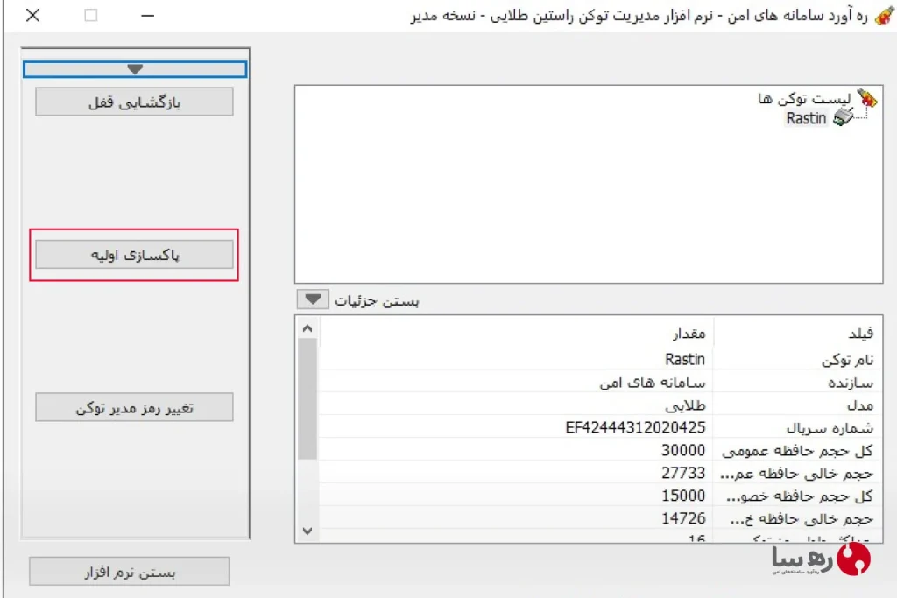Minimize the token manager window
897x598 pixels.
(x=147, y=16)
